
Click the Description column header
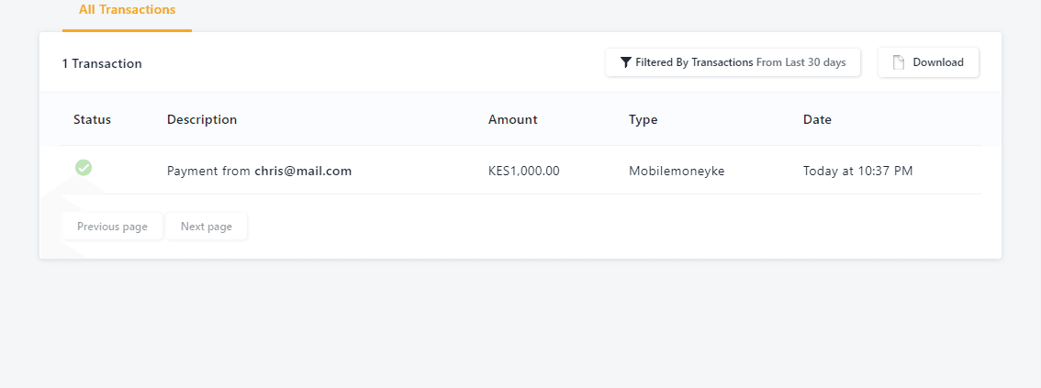pyautogui.click(x=202, y=119)
